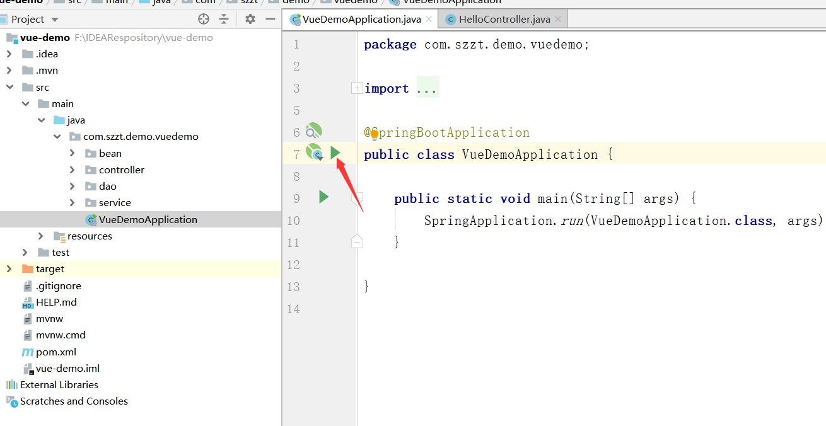Select the java source folder
826x426 pixels.
pos(76,120)
